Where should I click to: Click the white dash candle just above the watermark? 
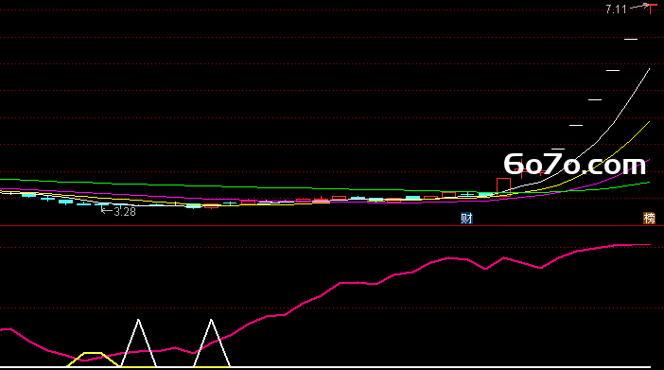tap(558, 150)
